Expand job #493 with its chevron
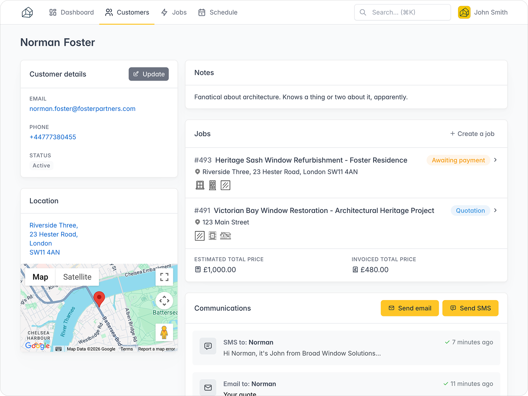Viewport: 528px width, 396px height. 495,160
